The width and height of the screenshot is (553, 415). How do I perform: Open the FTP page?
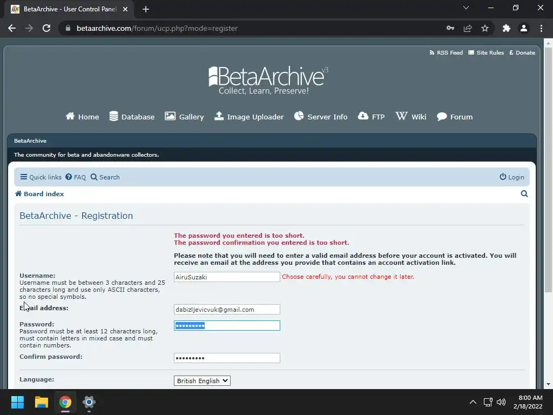(x=371, y=117)
